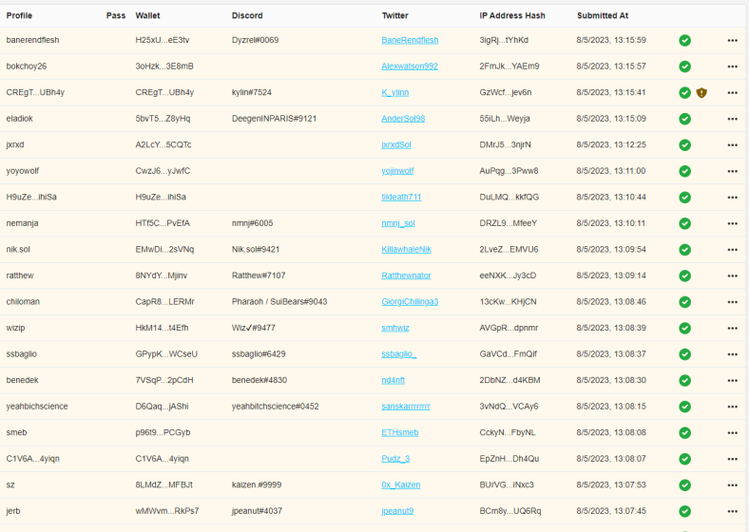The height and width of the screenshot is (532, 749).
Task: Select timestamp 8/5/2023, 13:07:53
Action: (611, 484)
